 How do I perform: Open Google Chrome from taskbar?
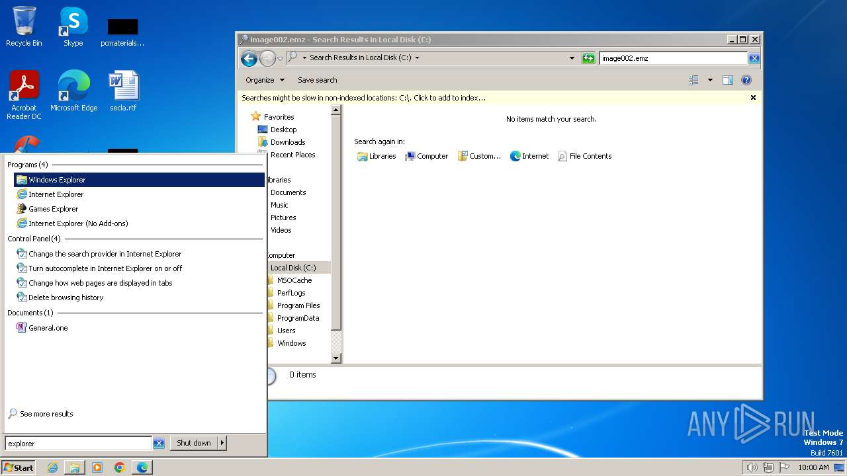coord(120,467)
